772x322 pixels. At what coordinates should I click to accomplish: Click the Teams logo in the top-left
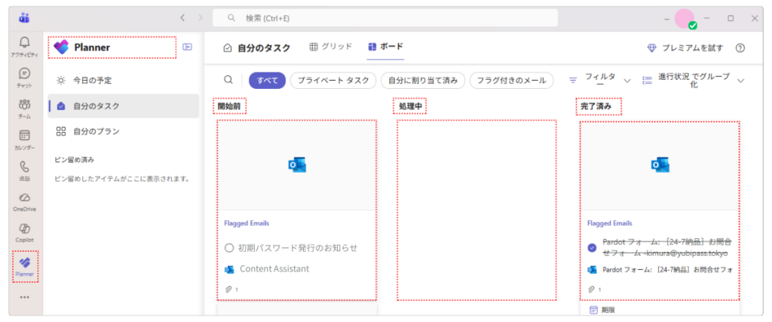click(24, 18)
